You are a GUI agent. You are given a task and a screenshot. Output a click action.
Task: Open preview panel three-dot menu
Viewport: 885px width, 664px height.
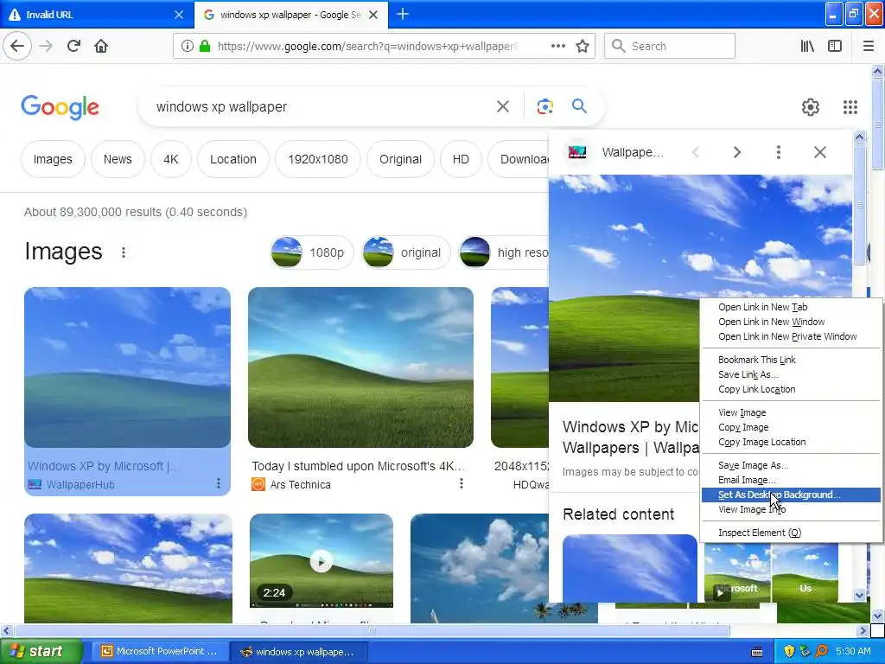[779, 152]
